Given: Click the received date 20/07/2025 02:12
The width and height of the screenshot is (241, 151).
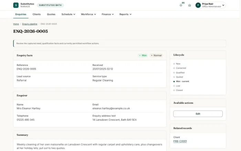Looking at the screenshot, I should tap(103, 69).
